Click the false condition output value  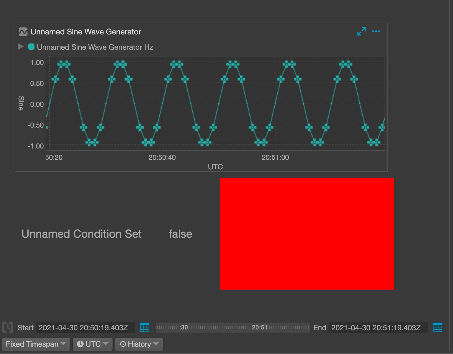tap(180, 234)
